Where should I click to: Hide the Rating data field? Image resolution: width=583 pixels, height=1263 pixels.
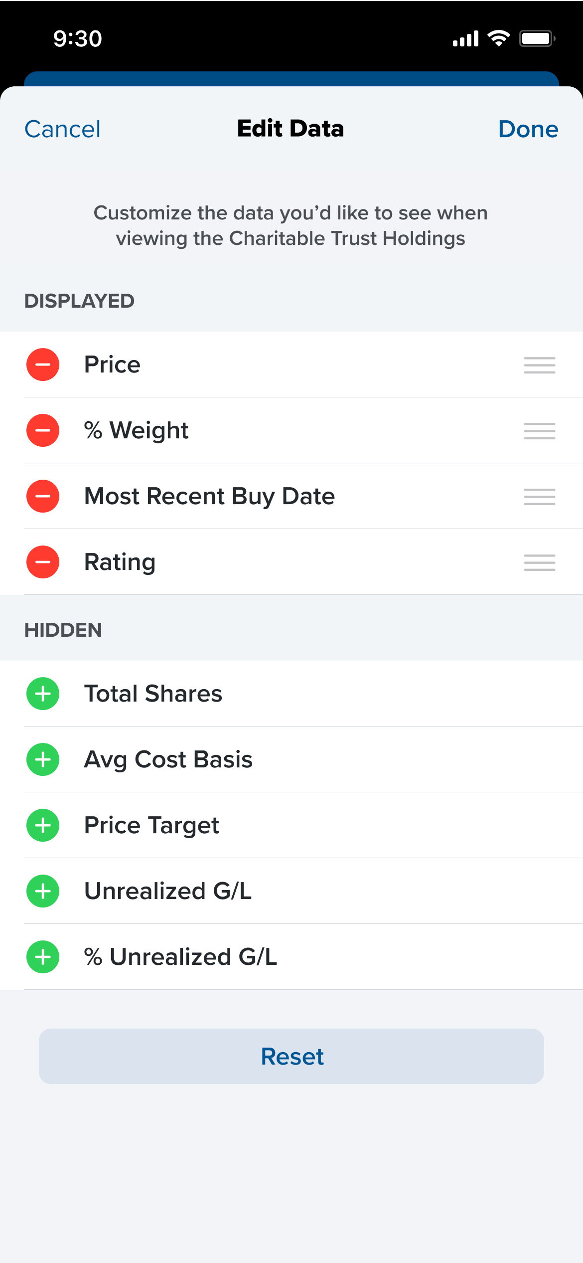(43, 562)
